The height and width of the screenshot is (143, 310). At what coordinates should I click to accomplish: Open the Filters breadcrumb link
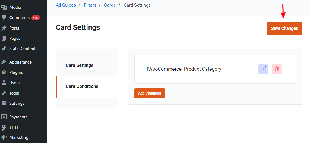point(90,5)
